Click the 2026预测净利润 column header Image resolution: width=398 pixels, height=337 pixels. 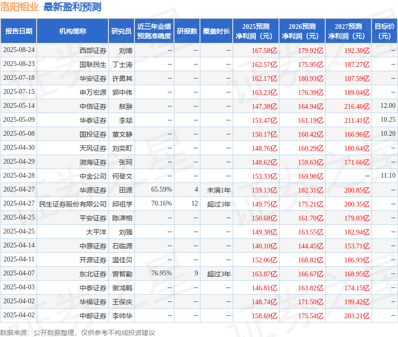tap(302, 31)
